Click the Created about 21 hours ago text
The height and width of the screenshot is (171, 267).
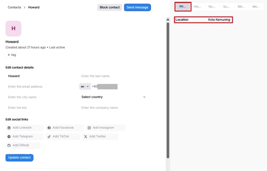pos(26,47)
